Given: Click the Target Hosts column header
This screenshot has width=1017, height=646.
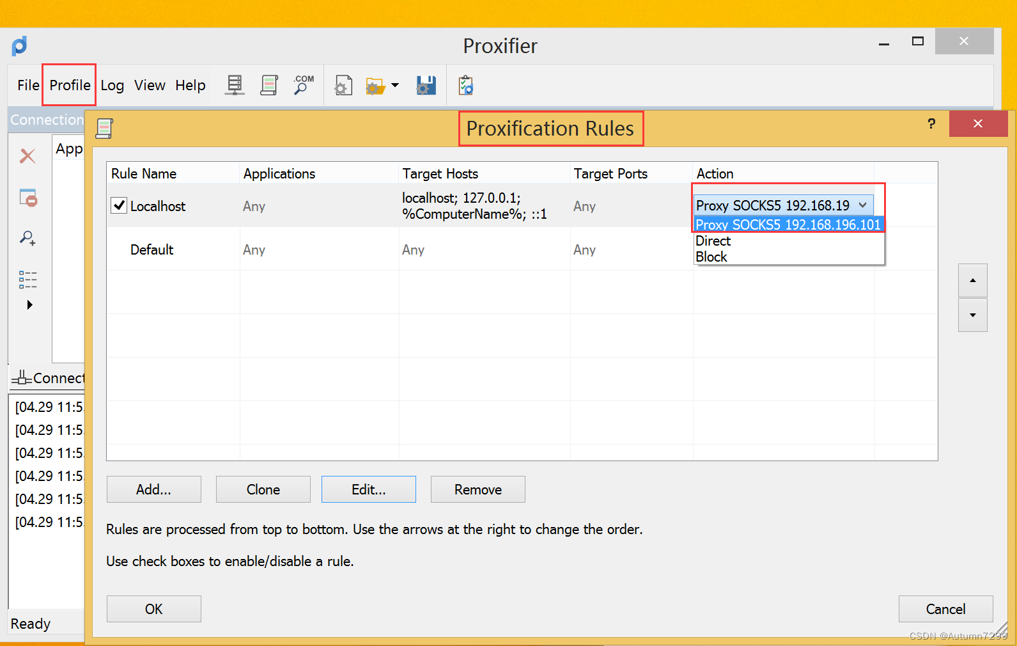Looking at the screenshot, I should click(485, 173).
